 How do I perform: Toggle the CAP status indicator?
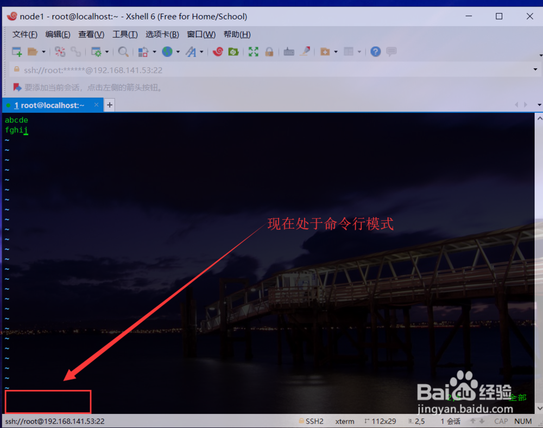click(x=500, y=421)
